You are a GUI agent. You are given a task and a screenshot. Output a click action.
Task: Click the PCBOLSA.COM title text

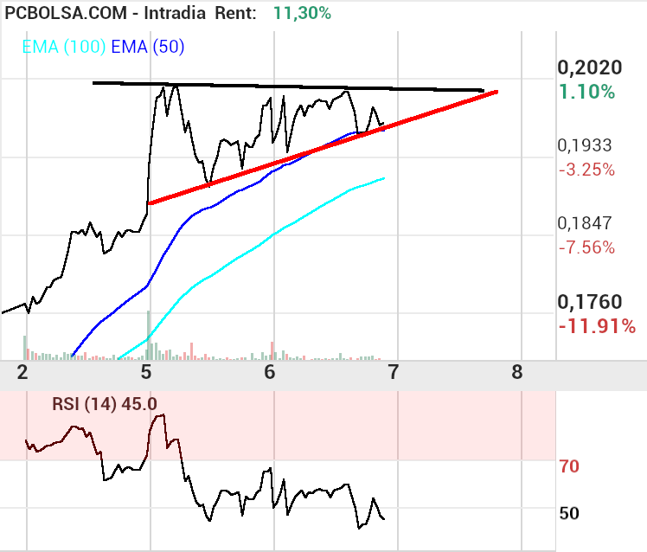click(66, 13)
